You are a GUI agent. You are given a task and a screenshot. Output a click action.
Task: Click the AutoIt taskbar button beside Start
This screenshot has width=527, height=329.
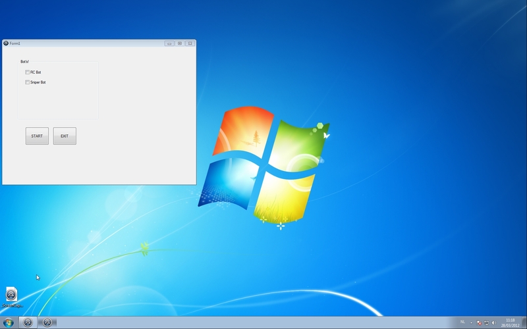click(x=28, y=322)
